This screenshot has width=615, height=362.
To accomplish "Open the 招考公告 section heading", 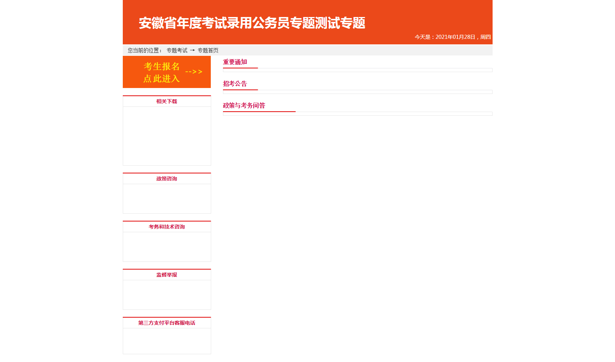I will tap(235, 84).
